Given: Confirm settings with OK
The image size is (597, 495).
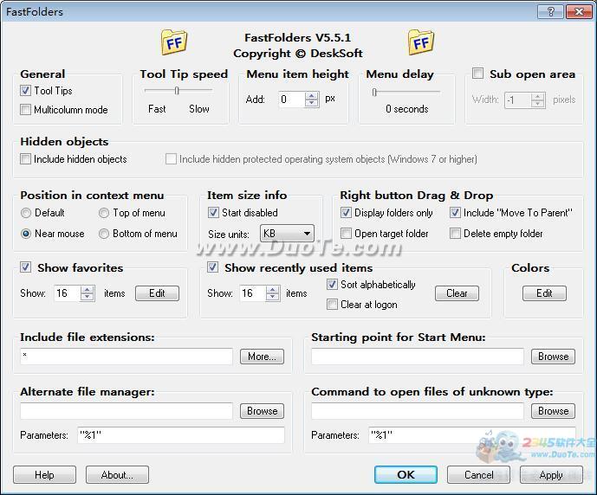Looking at the screenshot, I should click(406, 475).
